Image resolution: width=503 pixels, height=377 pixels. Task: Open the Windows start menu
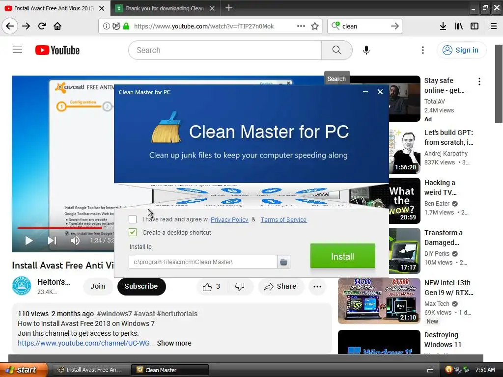point(24,370)
